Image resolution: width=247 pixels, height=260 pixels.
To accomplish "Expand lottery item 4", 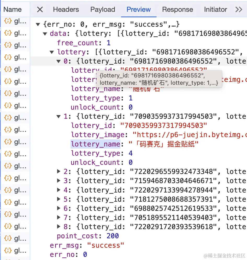I will tap(58, 190).
